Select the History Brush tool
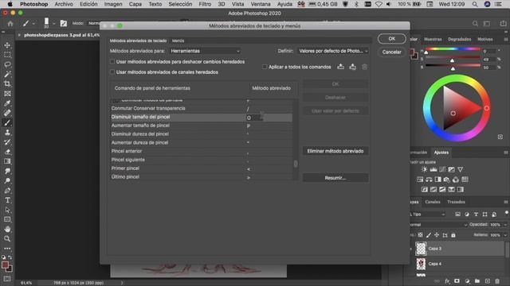Screen dimensions: 510x286 tap(7, 142)
